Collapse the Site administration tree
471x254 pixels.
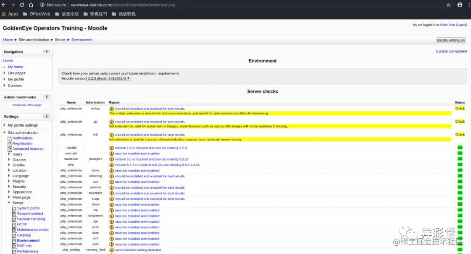click(4, 132)
